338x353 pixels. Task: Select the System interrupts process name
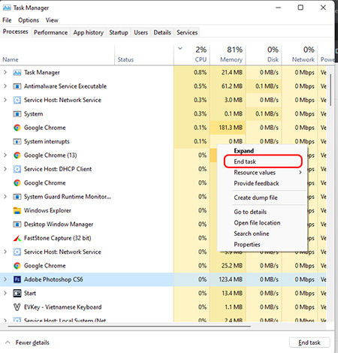point(47,141)
